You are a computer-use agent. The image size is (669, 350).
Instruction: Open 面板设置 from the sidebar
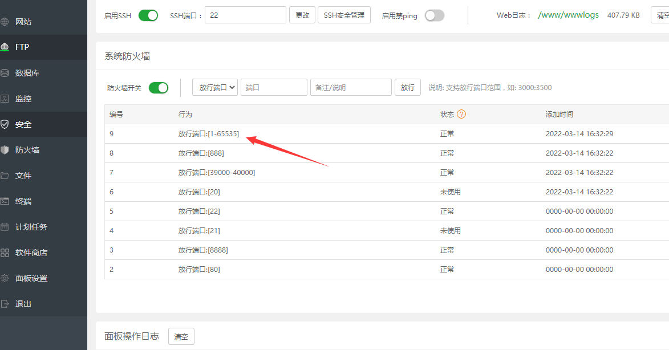click(31, 278)
